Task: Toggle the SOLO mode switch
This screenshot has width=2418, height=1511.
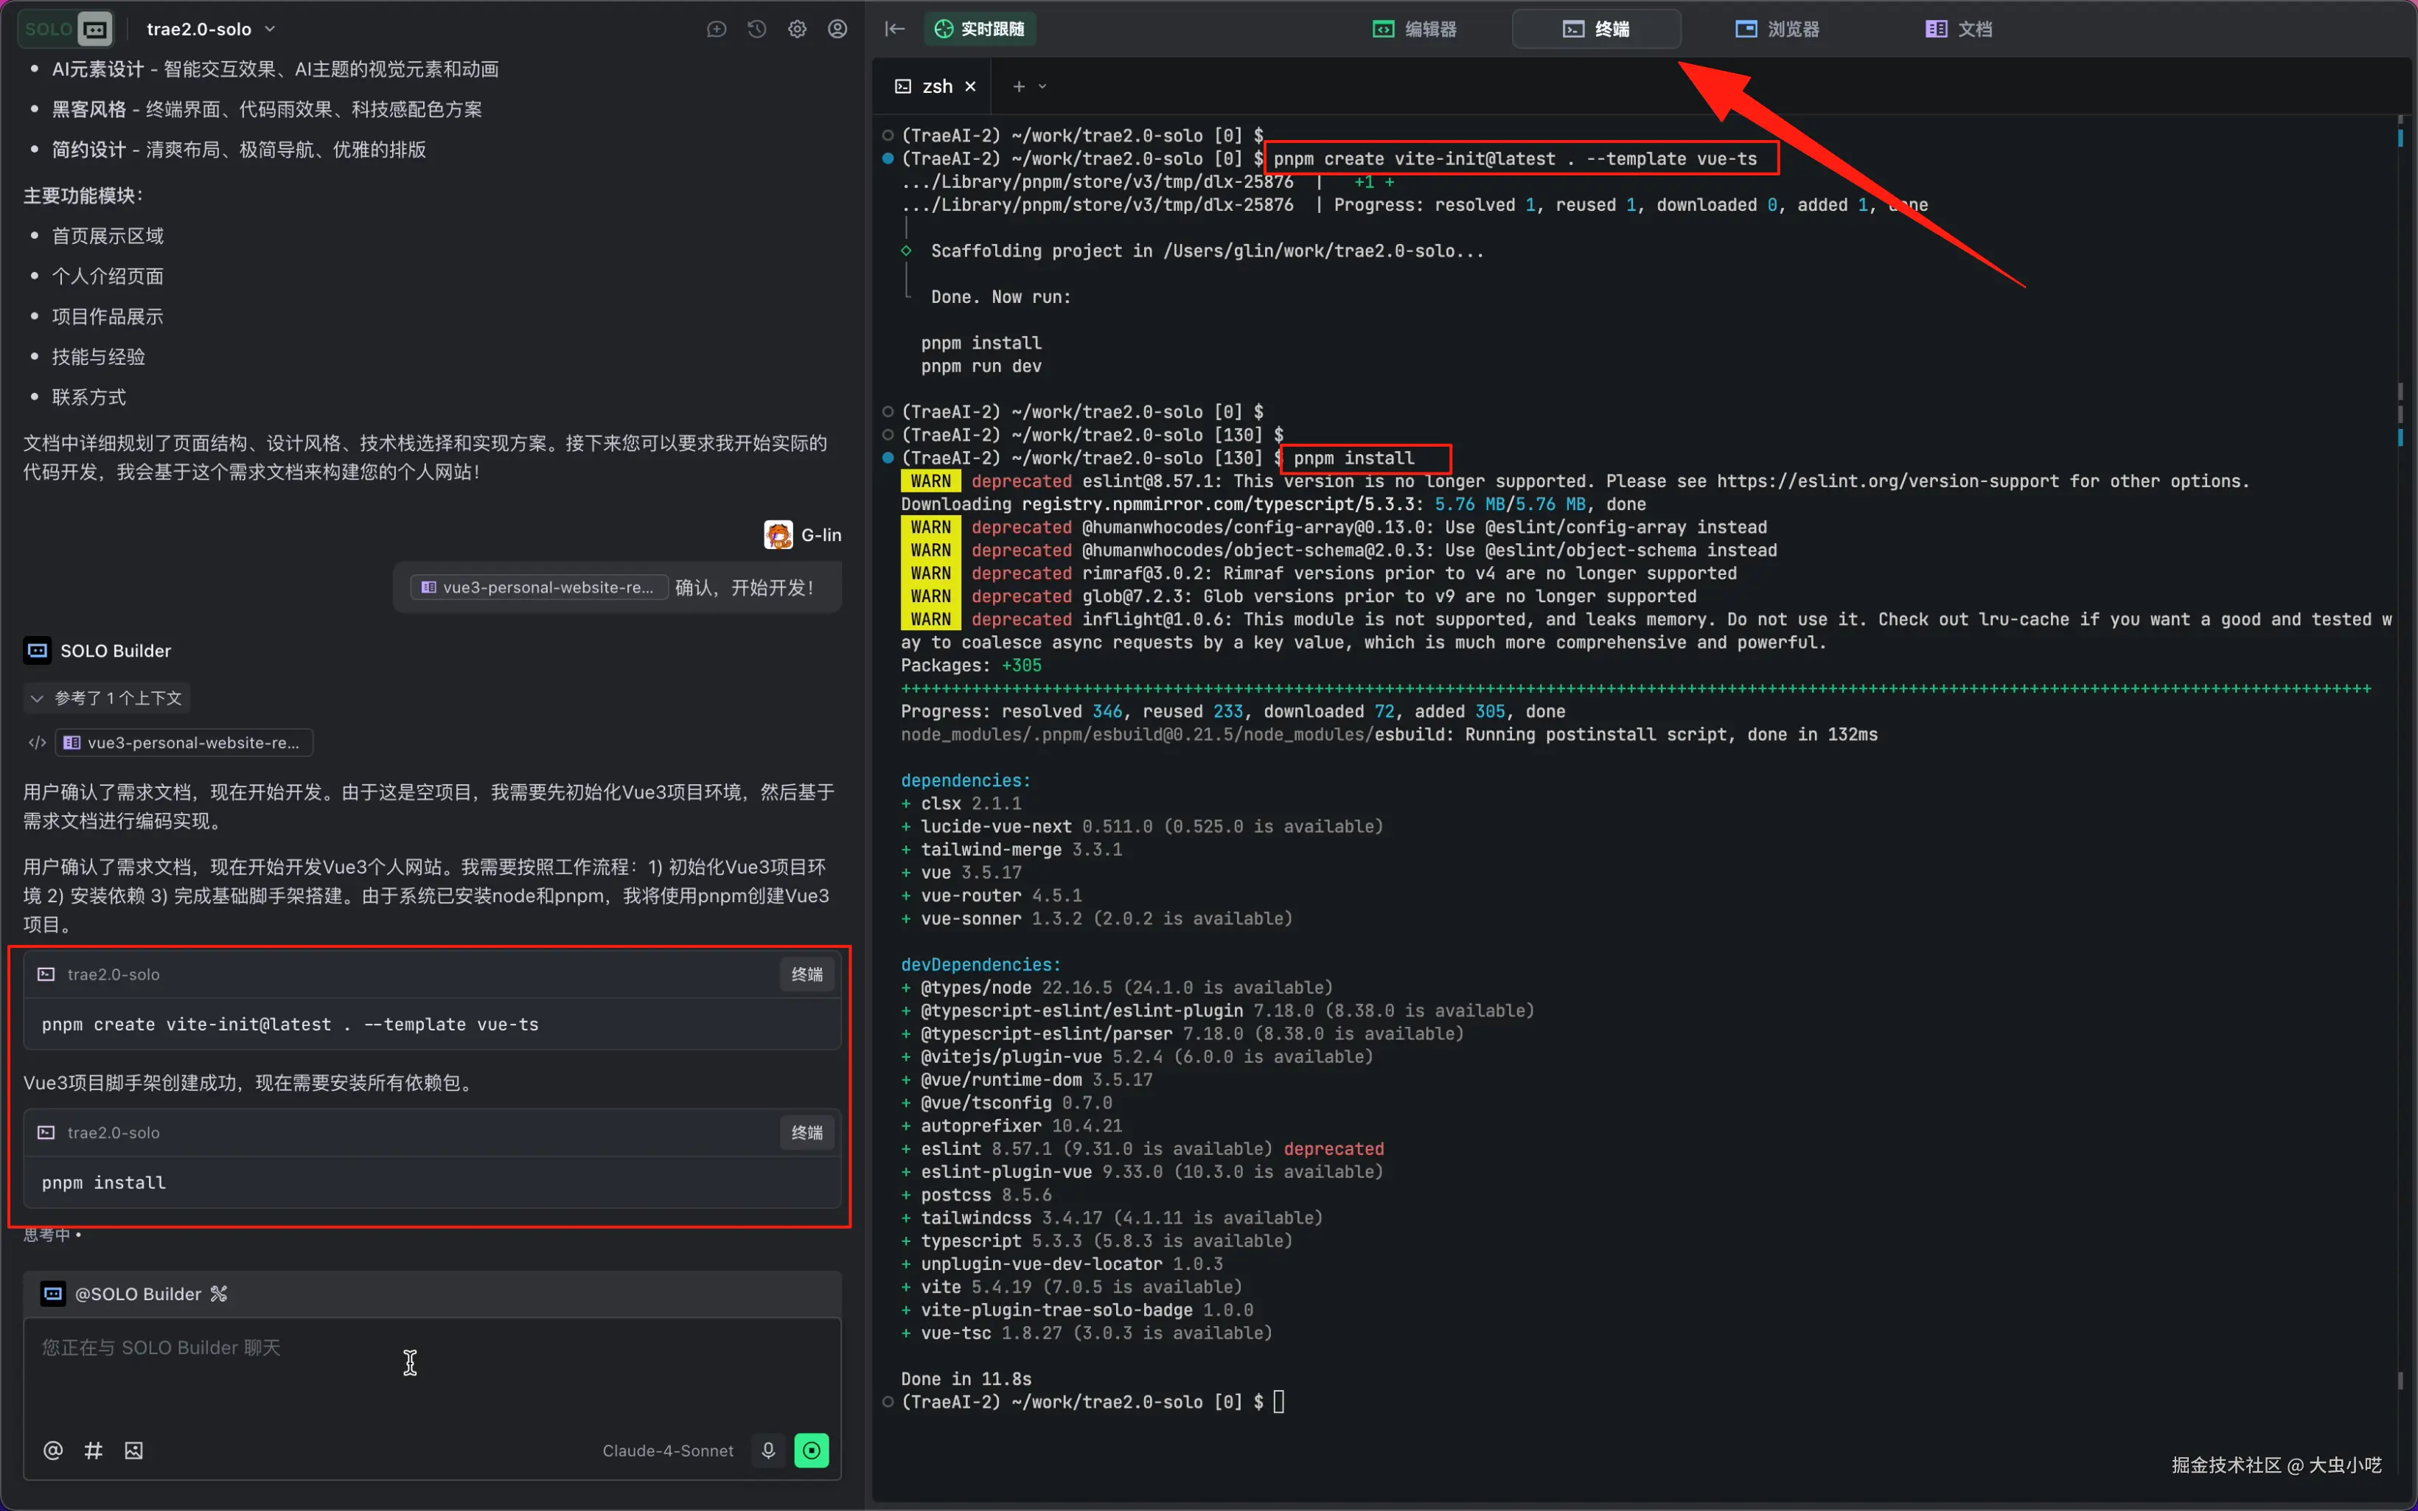Action: pos(66,29)
